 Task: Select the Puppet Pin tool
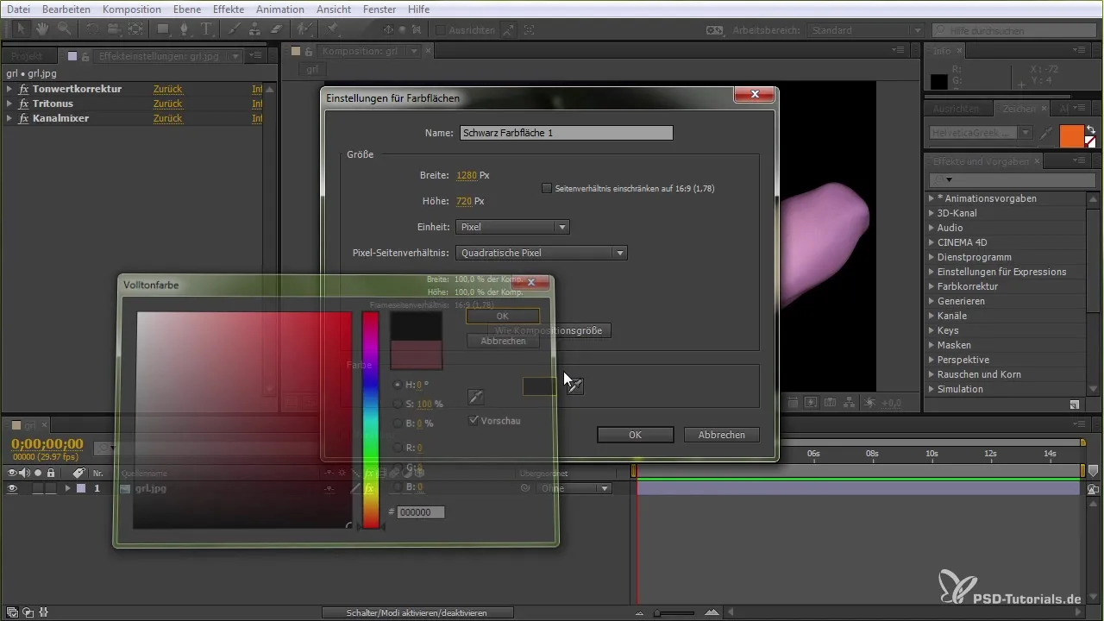pyautogui.click(x=332, y=29)
